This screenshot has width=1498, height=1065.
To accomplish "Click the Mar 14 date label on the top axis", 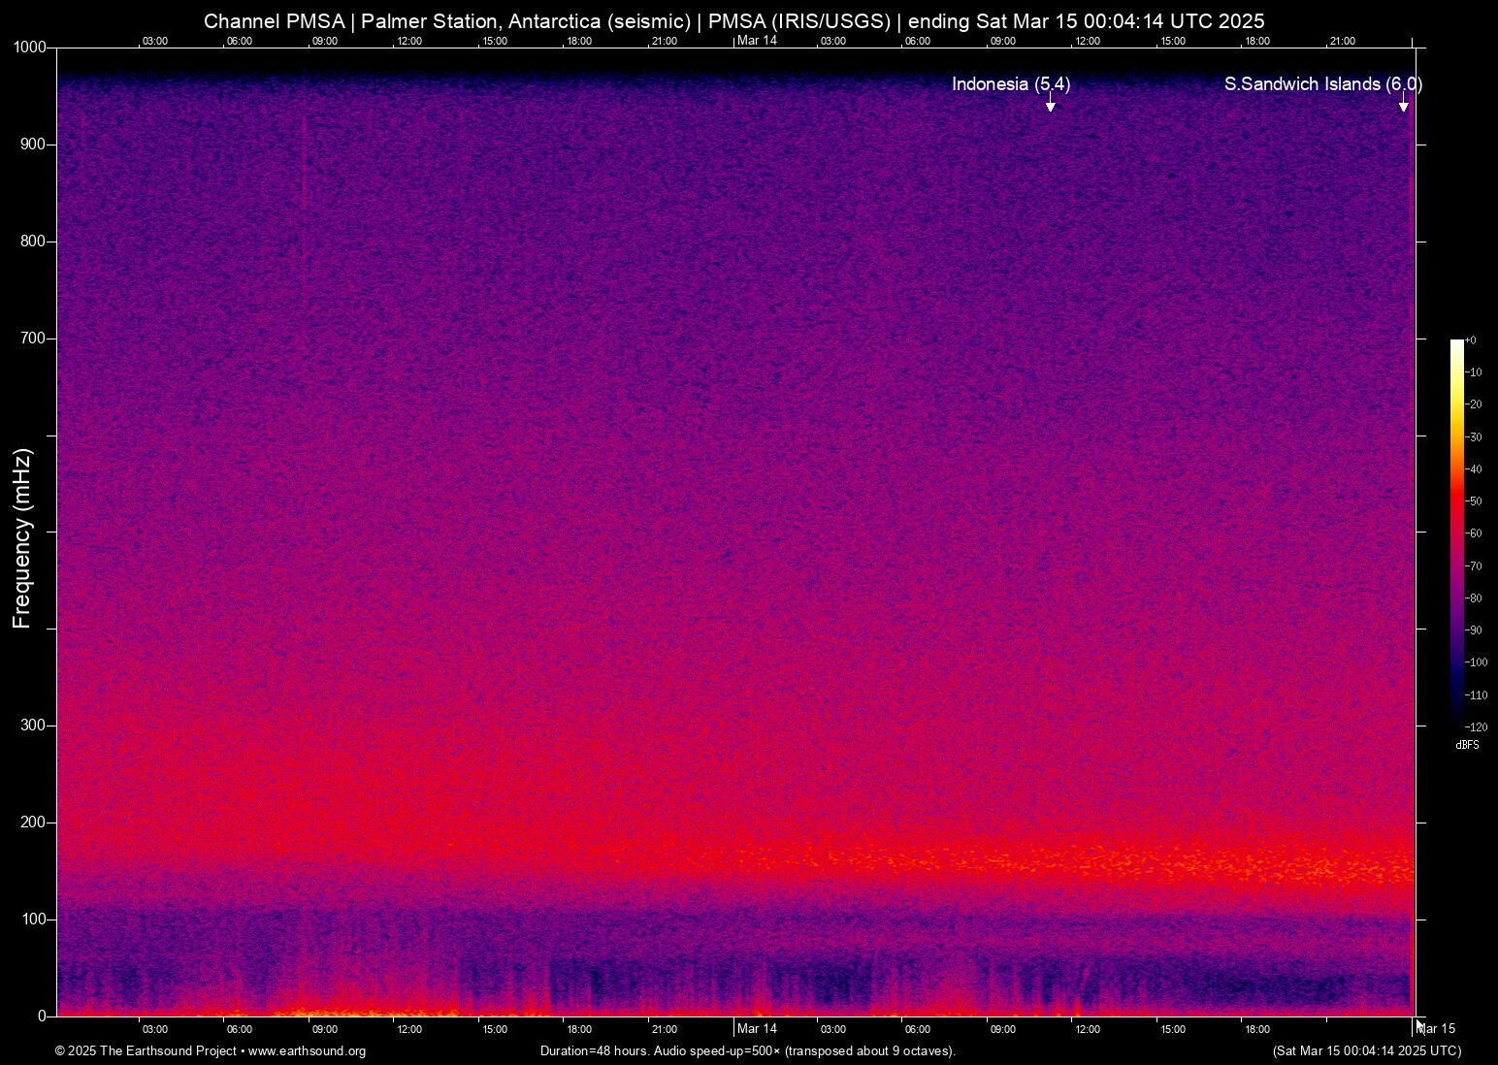I will [x=757, y=40].
